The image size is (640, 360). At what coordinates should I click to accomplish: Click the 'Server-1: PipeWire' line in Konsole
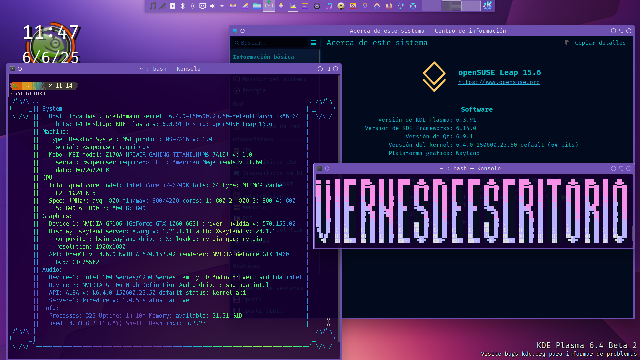point(119,301)
